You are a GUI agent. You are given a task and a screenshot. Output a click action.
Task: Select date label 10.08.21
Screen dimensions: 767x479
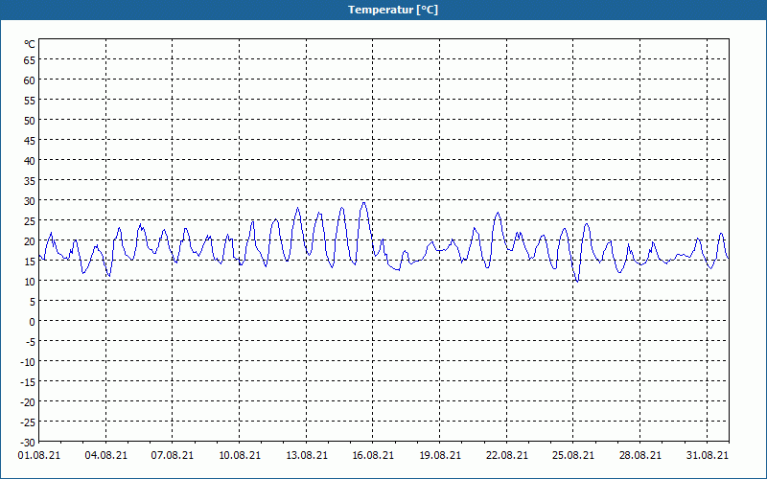[240, 455]
